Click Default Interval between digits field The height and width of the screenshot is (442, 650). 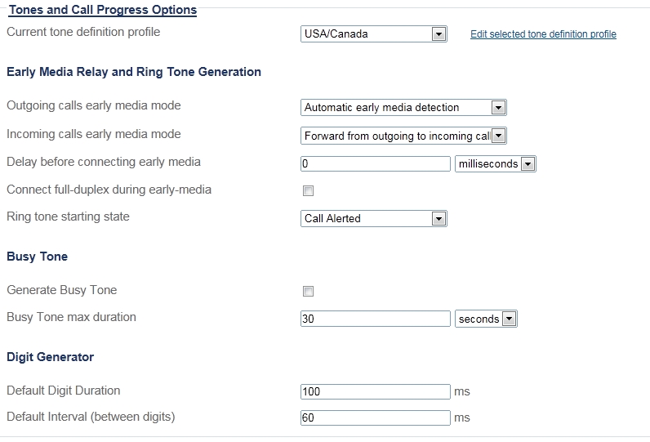pyautogui.click(x=375, y=417)
